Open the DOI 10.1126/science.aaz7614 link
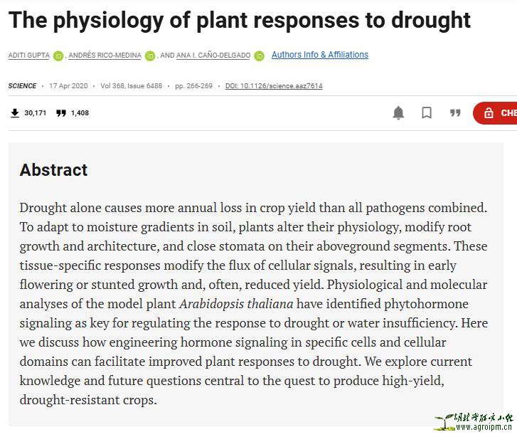Image resolution: width=517 pixels, height=437 pixels. pyautogui.click(x=274, y=86)
